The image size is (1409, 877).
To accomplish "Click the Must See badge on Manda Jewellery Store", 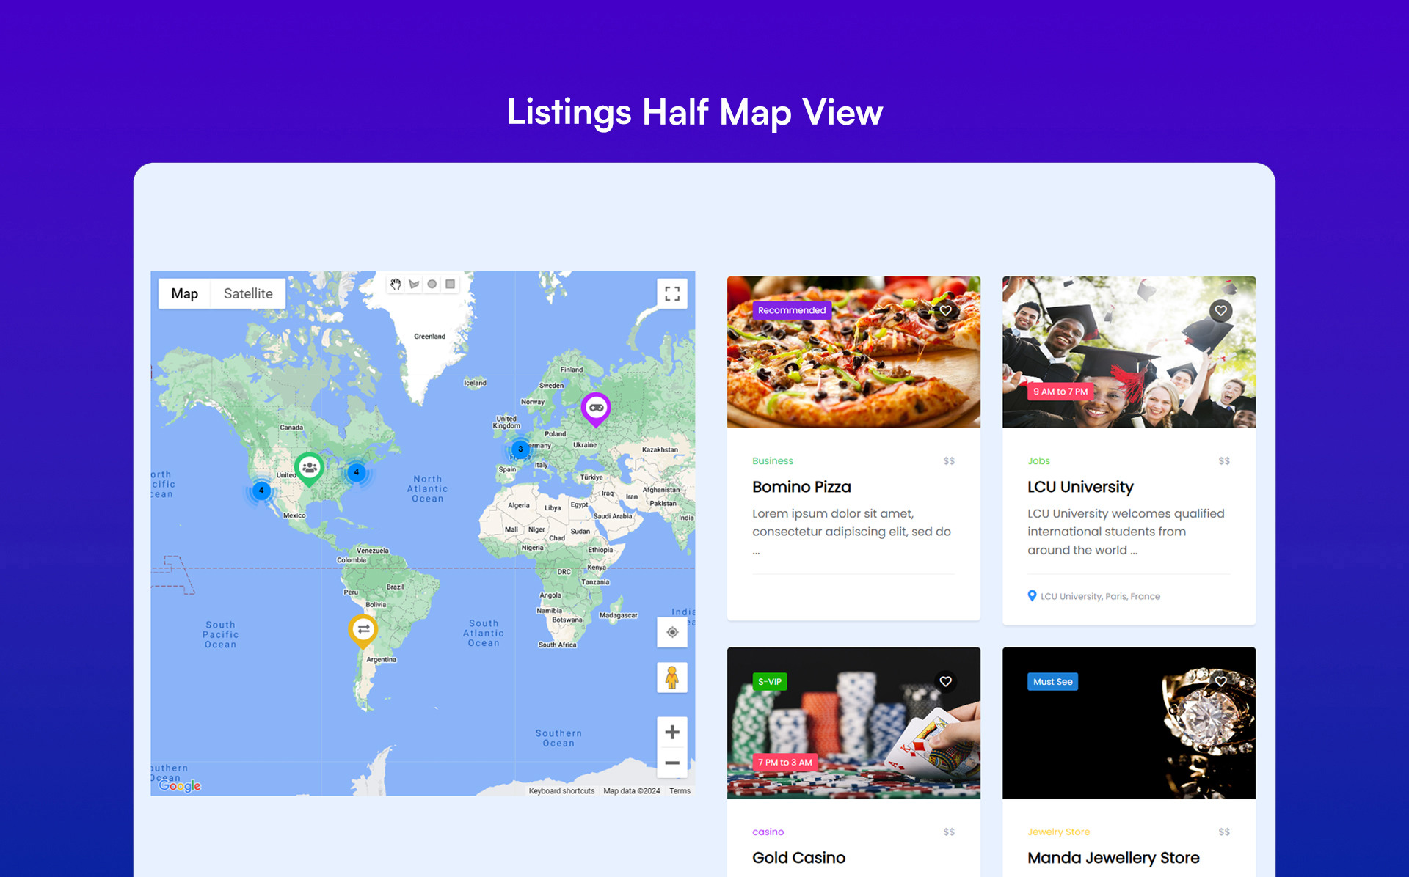I will point(1052,681).
